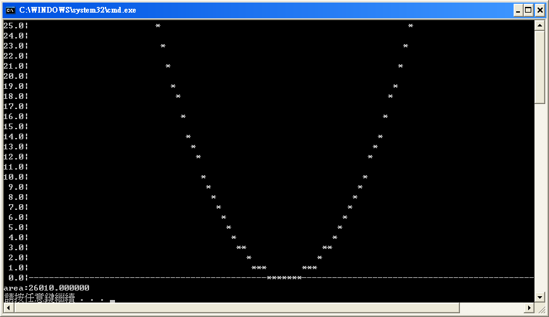Click the horizontal scrollbar right arrow

click(x=529, y=308)
